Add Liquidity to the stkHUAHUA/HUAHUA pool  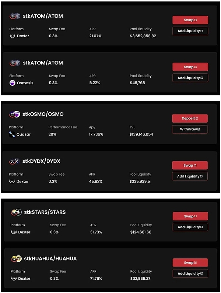(190, 273)
